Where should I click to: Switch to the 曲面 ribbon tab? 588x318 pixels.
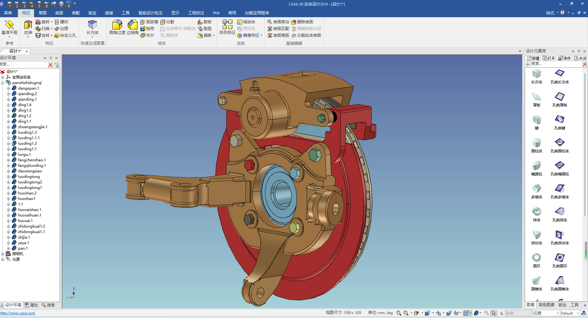[x=59, y=13]
